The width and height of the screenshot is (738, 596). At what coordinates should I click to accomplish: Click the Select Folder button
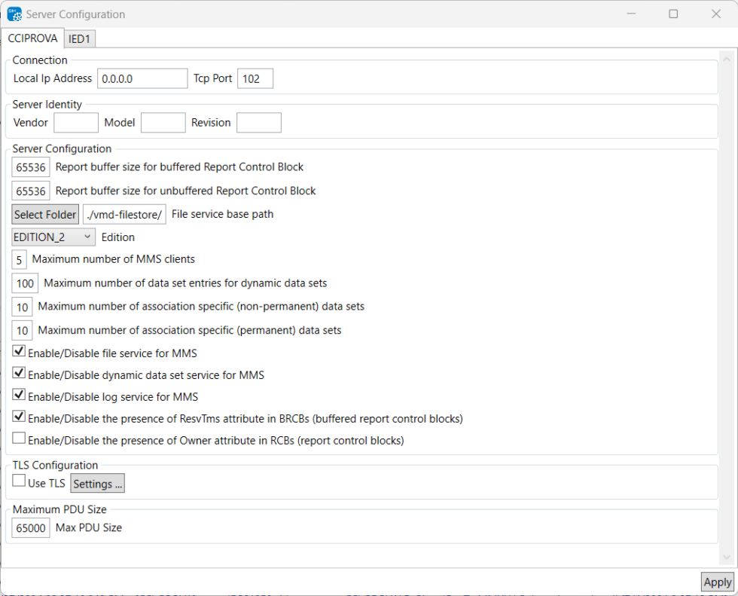click(45, 214)
